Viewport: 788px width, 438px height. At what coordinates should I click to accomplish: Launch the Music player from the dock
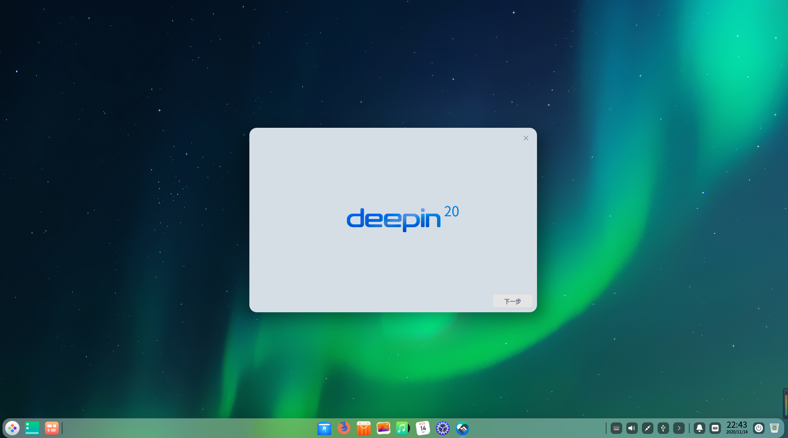403,428
